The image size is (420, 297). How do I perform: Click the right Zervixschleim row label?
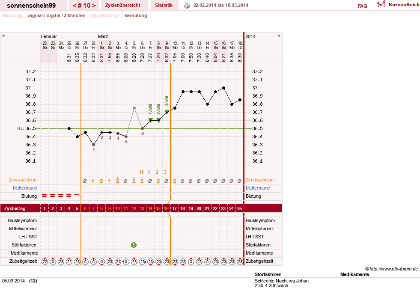point(259,180)
